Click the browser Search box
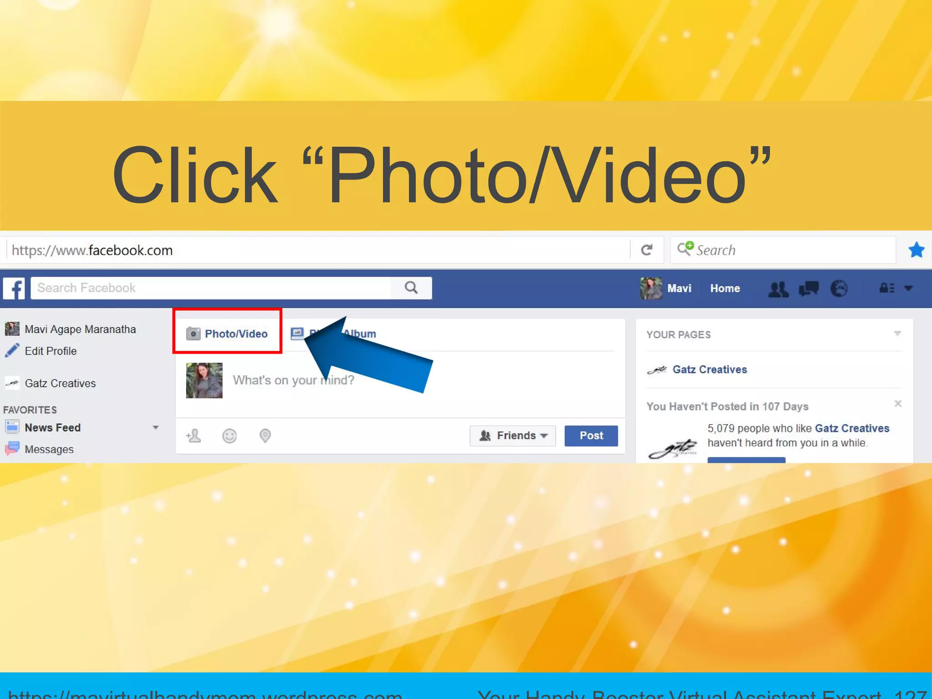 783,249
